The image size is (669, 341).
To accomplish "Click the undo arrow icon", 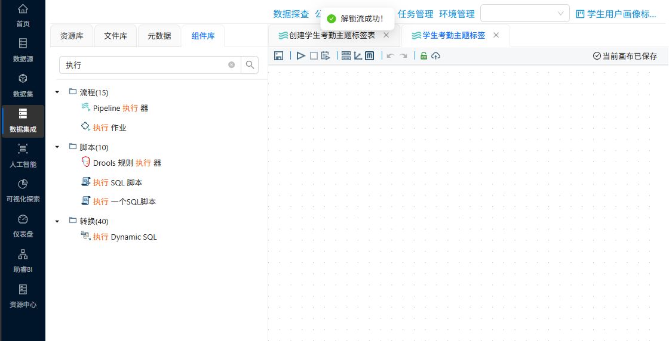I will coord(390,56).
